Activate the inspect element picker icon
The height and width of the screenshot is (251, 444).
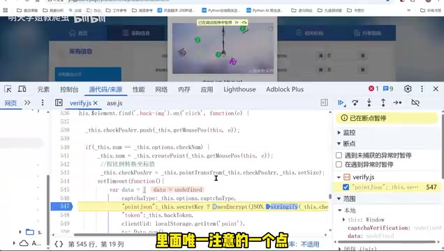coord(8,89)
